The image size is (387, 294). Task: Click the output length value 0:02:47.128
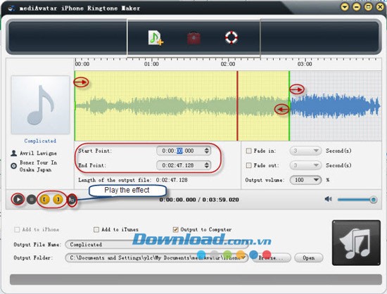(x=172, y=180)
